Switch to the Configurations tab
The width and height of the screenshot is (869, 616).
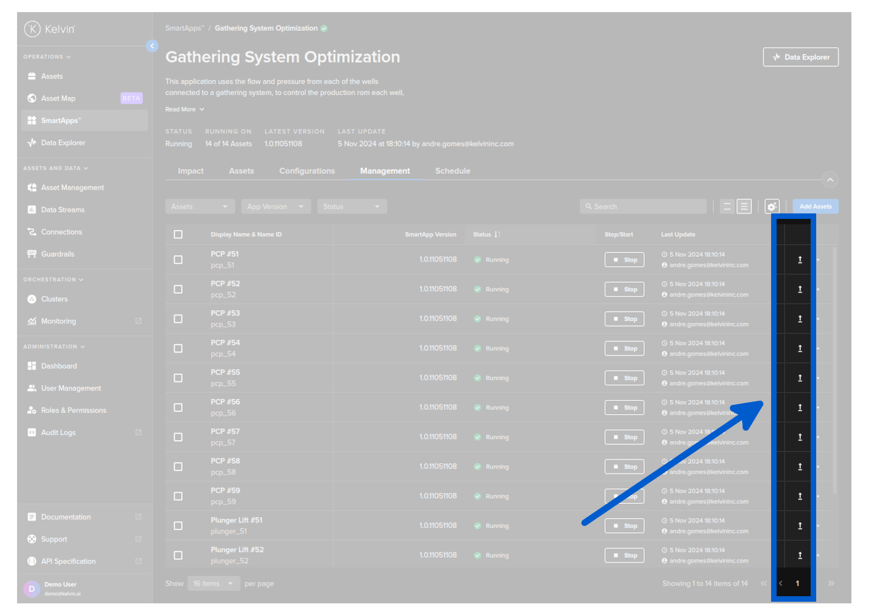(307, 171)
